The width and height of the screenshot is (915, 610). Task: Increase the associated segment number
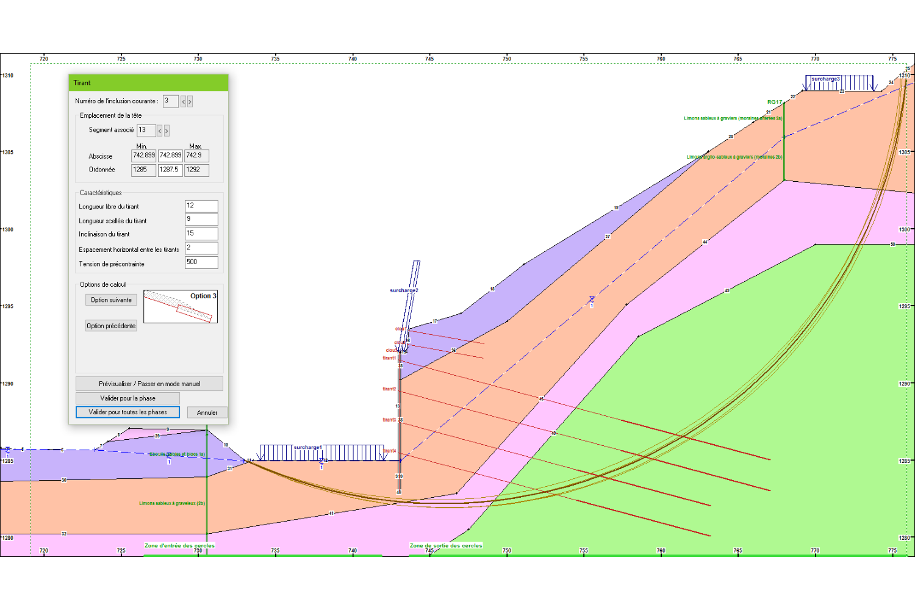pyautogui.click(x=167, y=131)
